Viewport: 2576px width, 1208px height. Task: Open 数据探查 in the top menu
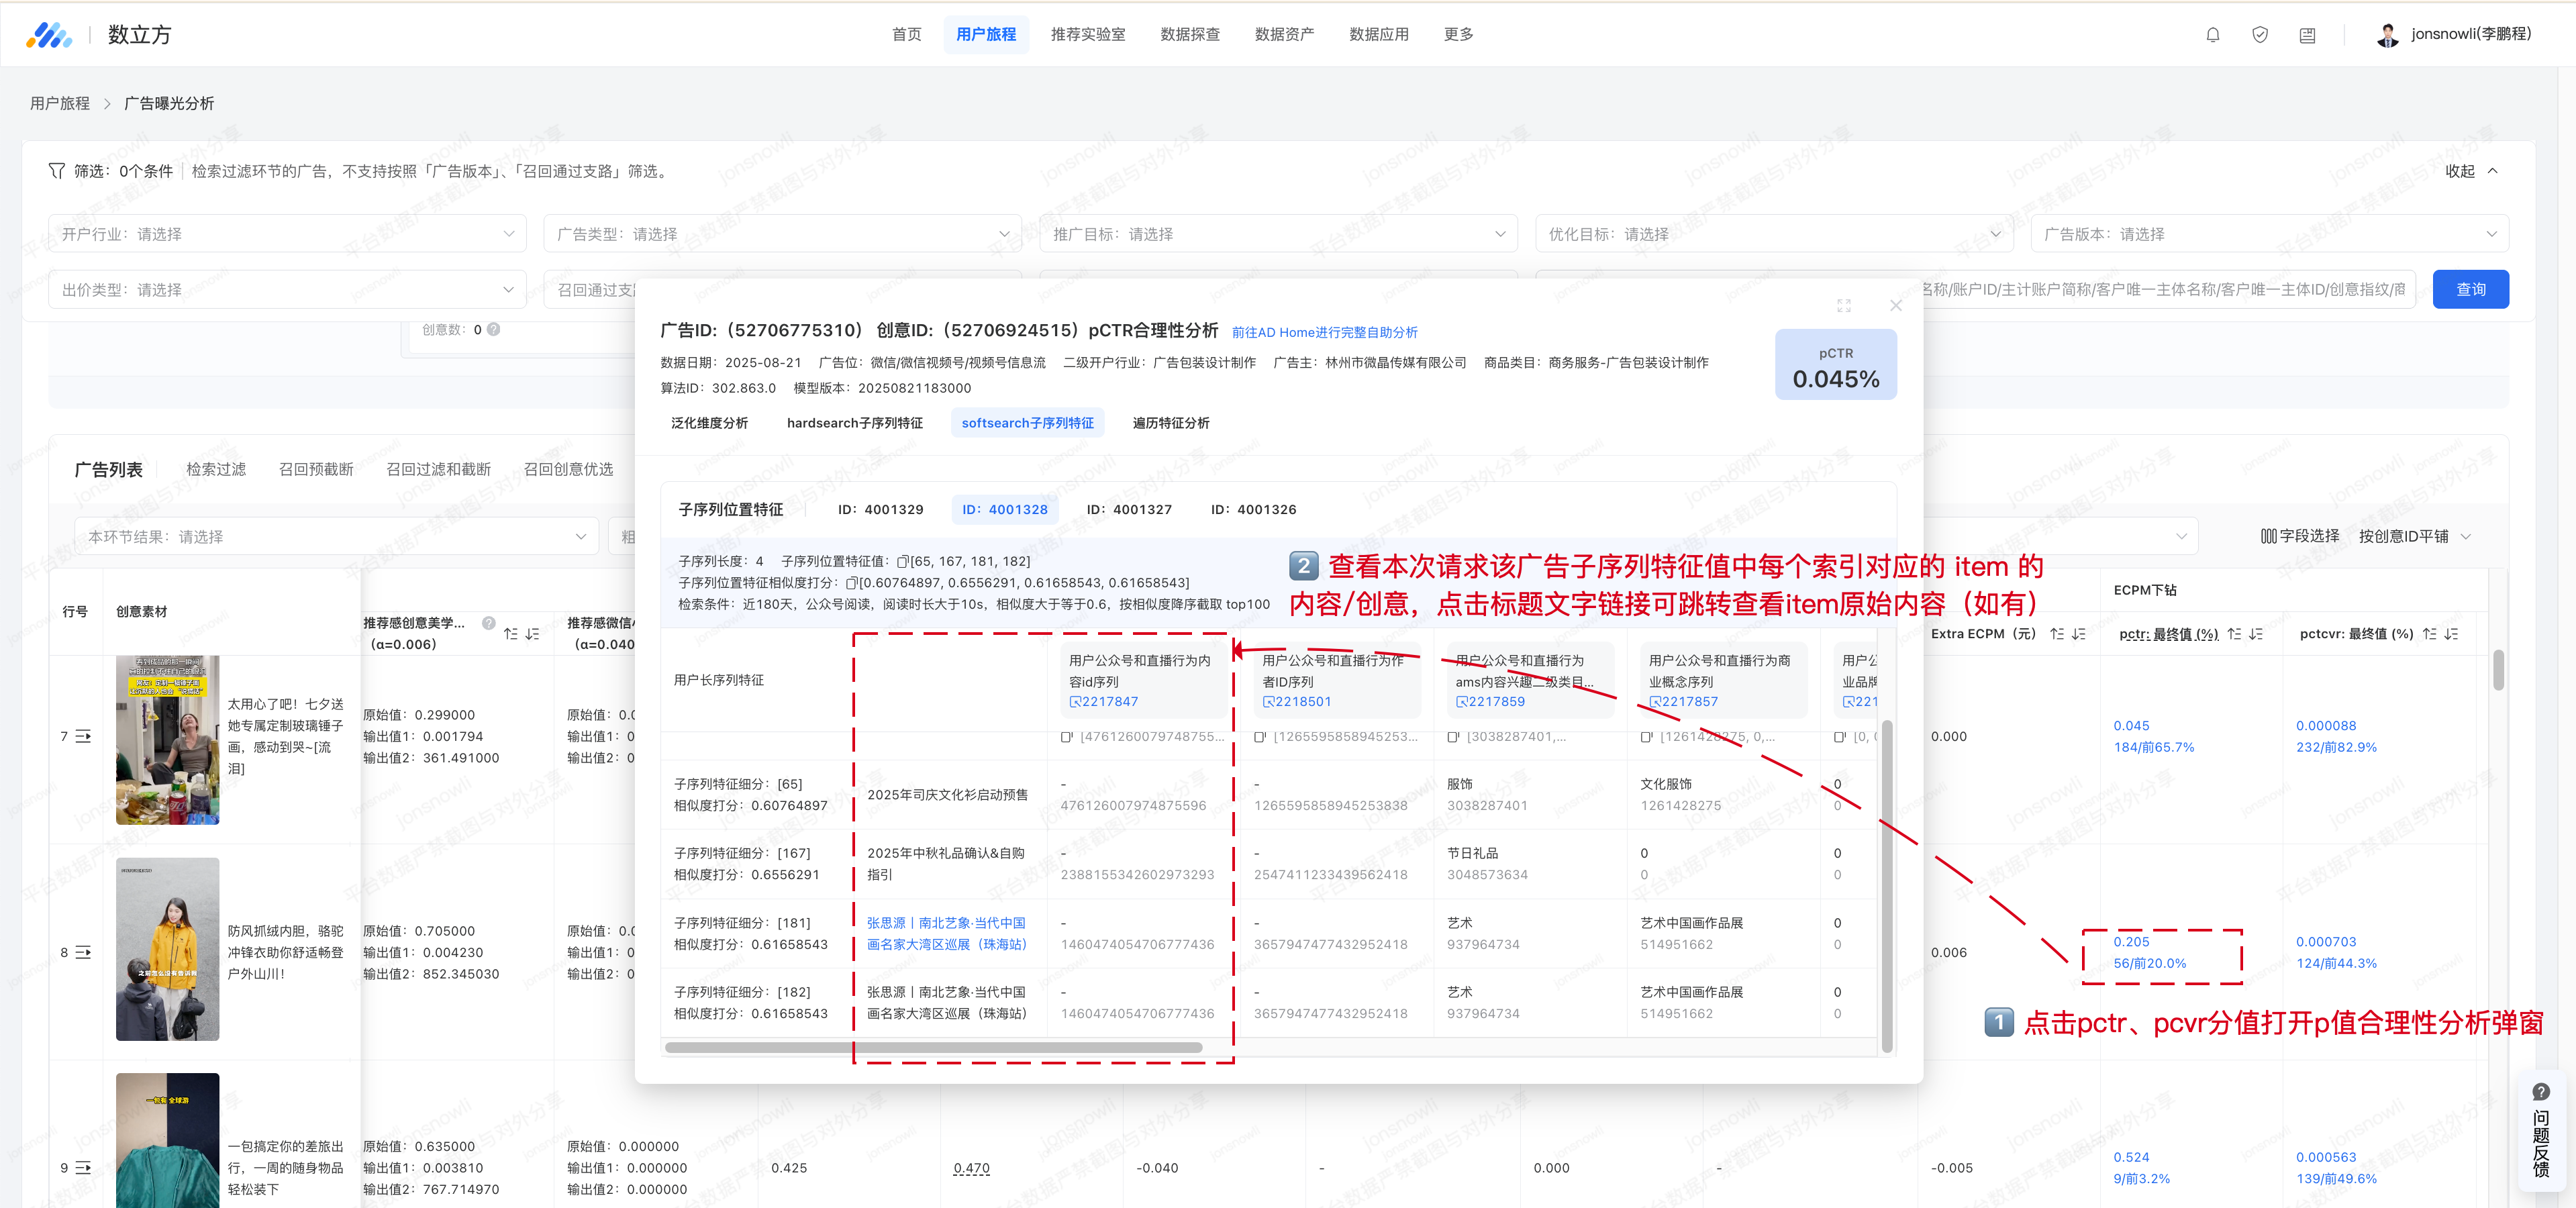click(x=1189, y=35)
